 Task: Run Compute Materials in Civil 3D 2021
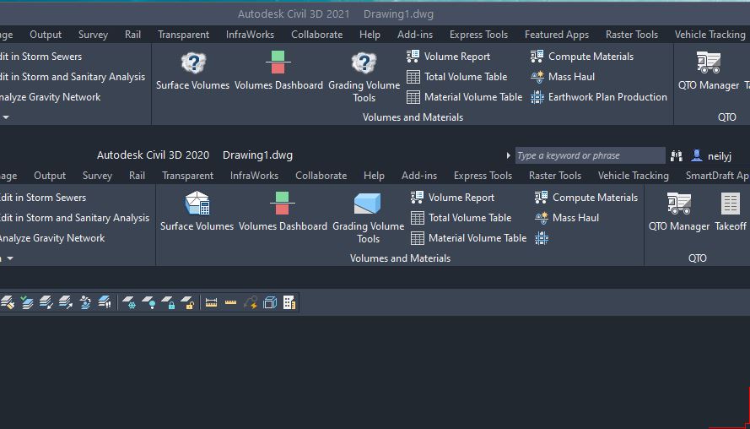click(582, 57)
